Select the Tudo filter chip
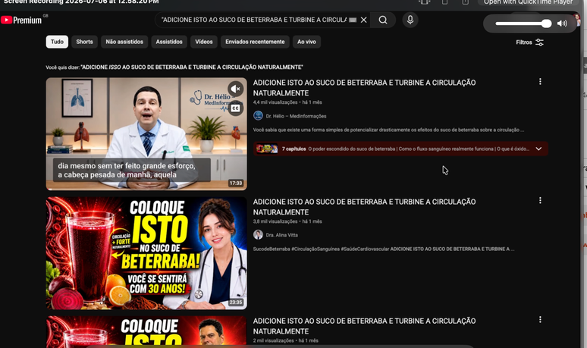 57,42
